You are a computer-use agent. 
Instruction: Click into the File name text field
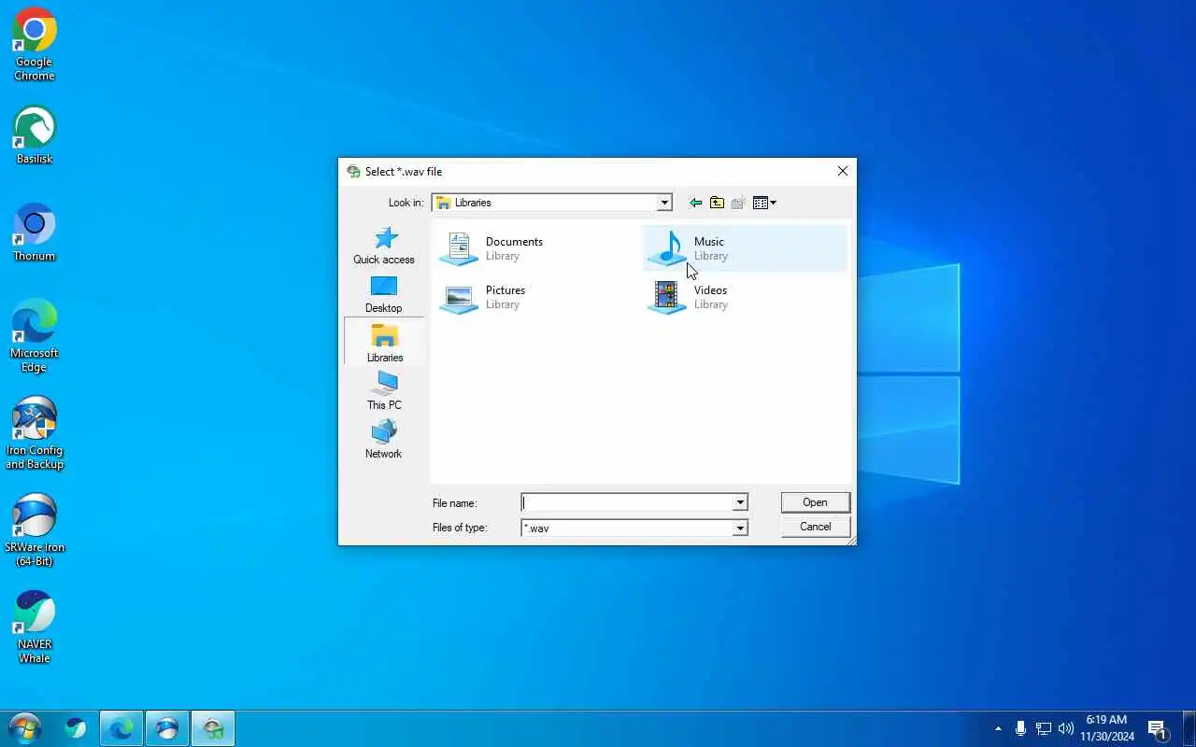[627, 503]
